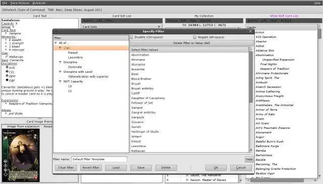The image size is (323, 184).
Task: Open the Card Sets dropdown arrow
Action: 159,27
